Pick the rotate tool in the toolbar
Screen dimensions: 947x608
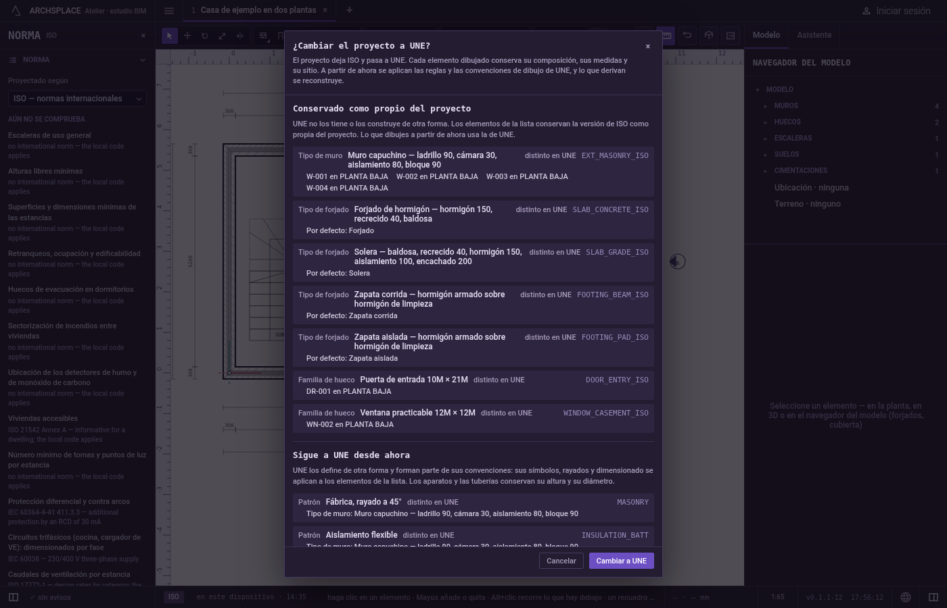click(x=205, y=36)
